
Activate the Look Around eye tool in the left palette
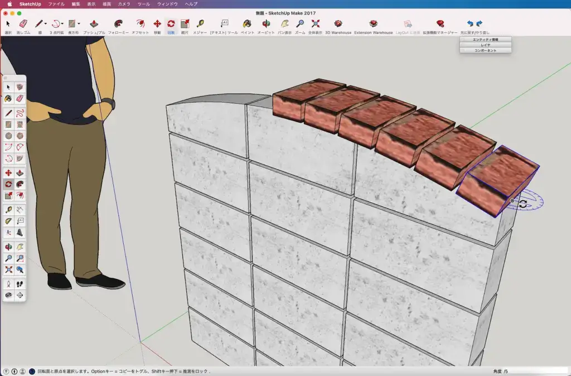click(8, 295)
